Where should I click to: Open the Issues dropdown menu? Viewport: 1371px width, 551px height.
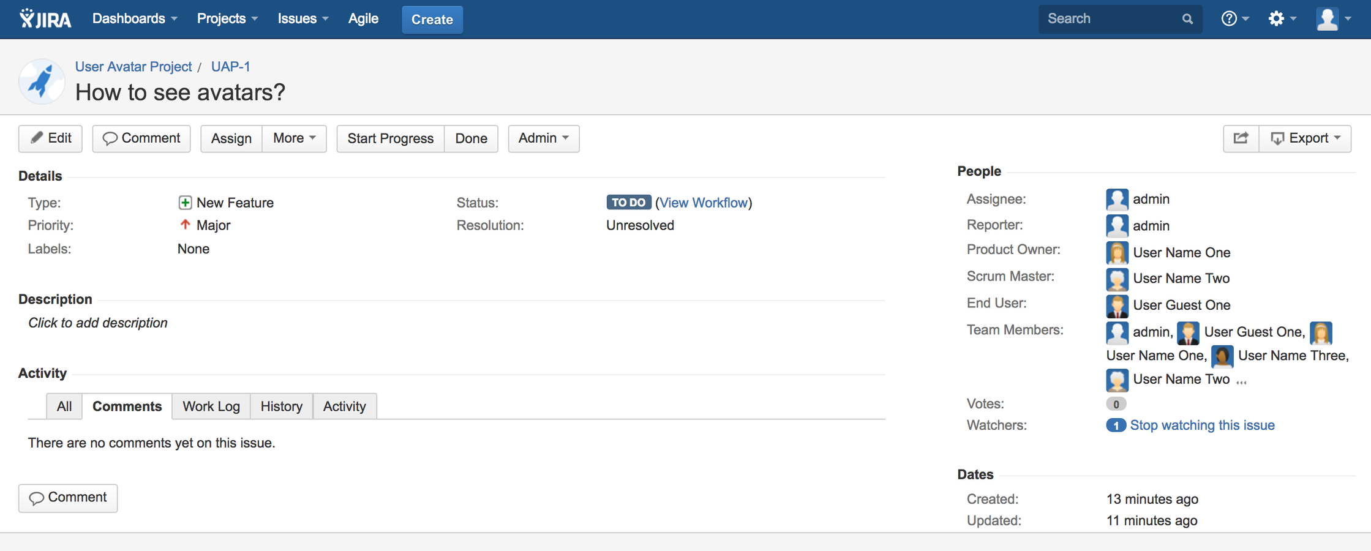(303, 18)
